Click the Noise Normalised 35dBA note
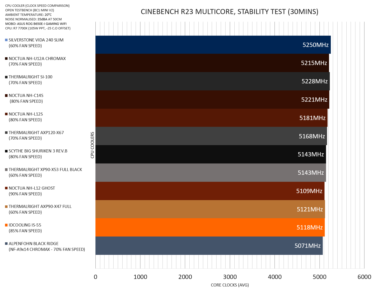 pyautogui.click(x=33, y=19)
